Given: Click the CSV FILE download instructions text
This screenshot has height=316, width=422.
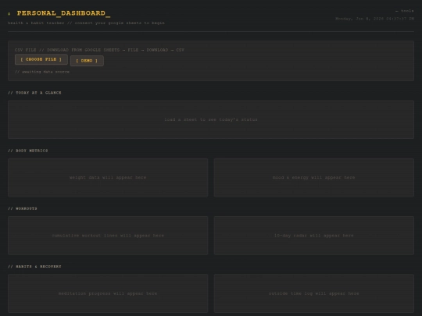Looking at the screenshot, I should [99, 50].
